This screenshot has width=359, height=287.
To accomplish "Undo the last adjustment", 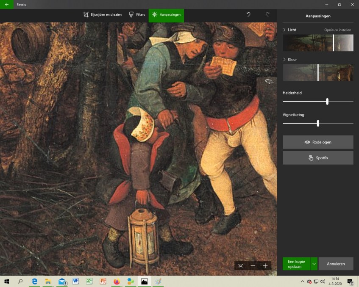I will [x=248, y=14].
